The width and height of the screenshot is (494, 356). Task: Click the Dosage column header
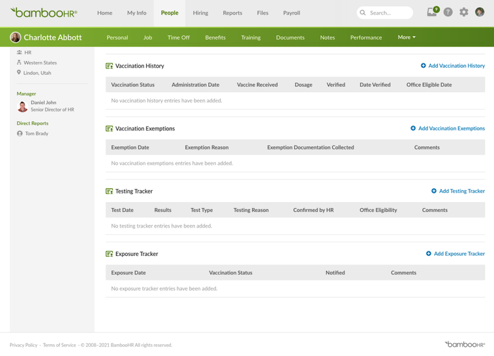point(304,85)
